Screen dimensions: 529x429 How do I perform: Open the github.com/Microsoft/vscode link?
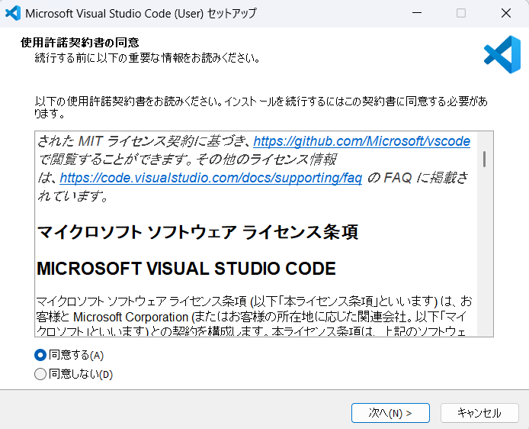361,141
